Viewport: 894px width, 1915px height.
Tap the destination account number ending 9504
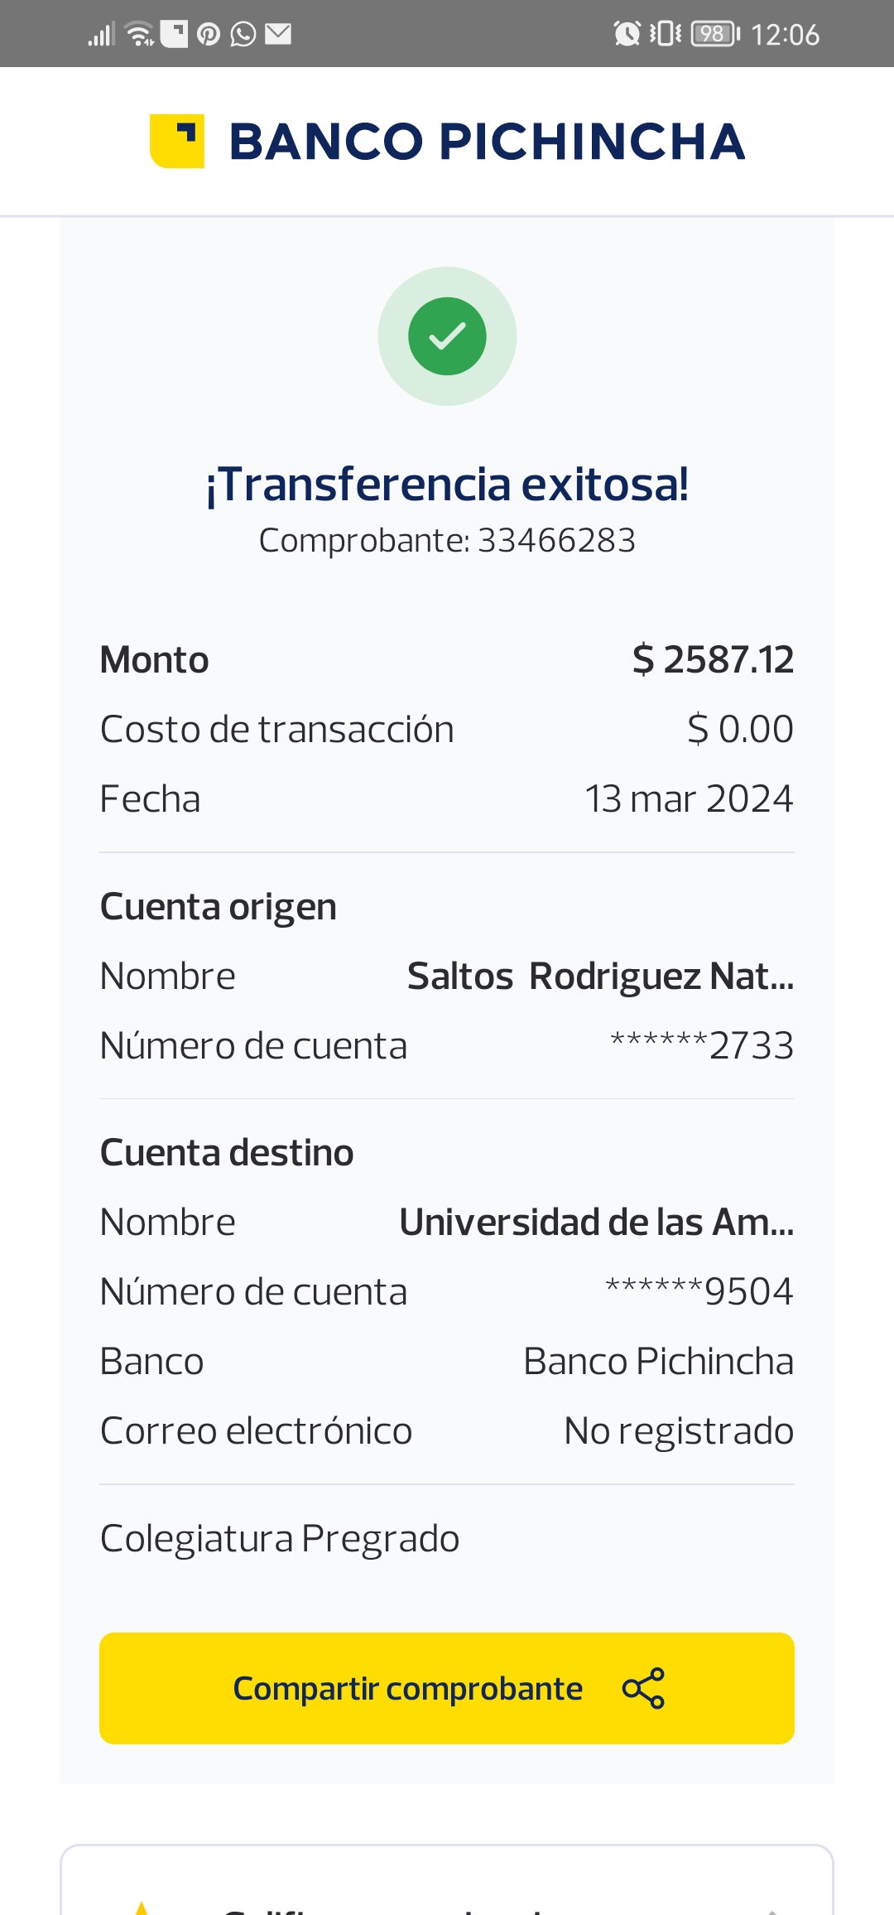(699, 1292)
